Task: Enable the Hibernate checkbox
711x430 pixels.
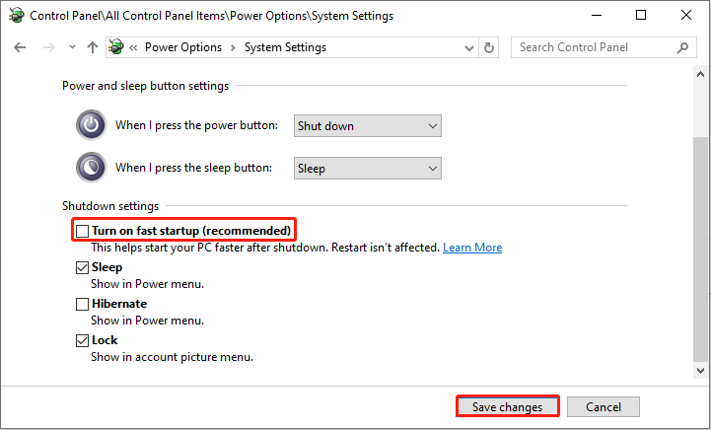Action: 83,304
